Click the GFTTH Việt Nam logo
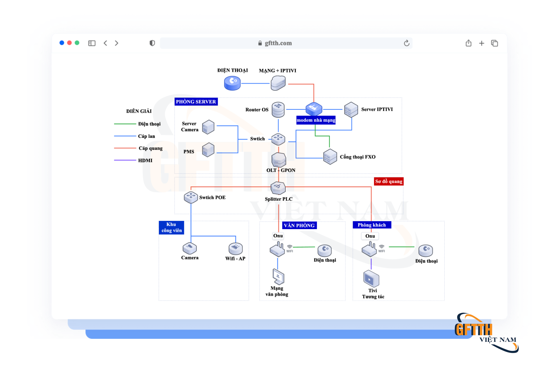550x376 pixels. click(486, 332)
